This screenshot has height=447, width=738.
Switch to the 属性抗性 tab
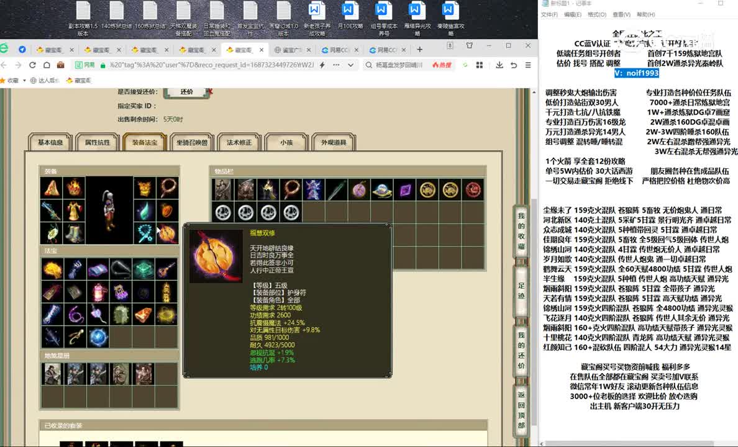tap(96, 142)
